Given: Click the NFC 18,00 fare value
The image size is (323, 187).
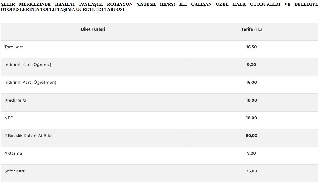Looking at the screenshot, I should pos(251,118).
